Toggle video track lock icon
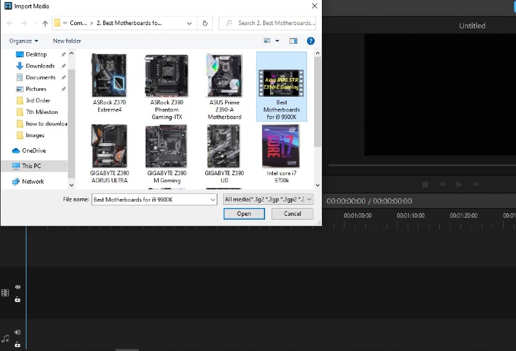The width and height of the screenshot is (516, 351). [x=17, y=299]
